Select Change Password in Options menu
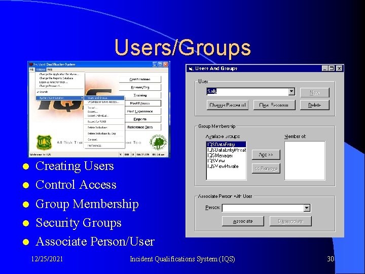Screen dimensions: 365x274 click(x=50, y=86)
